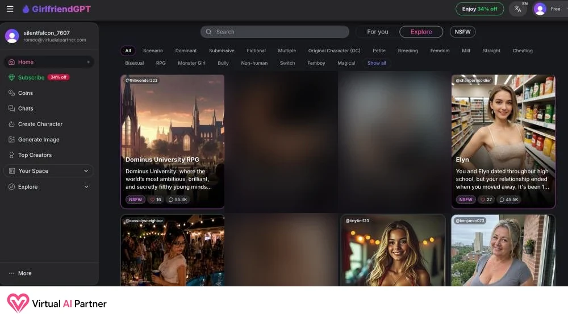Expand the Your Space chevron
The image size is (568, 321).
pyautogui.click(x=86, y=171)
